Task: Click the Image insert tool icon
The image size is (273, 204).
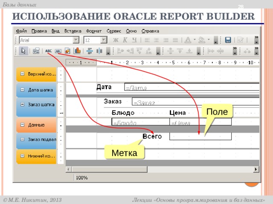Action: click(x=67, y=51)
